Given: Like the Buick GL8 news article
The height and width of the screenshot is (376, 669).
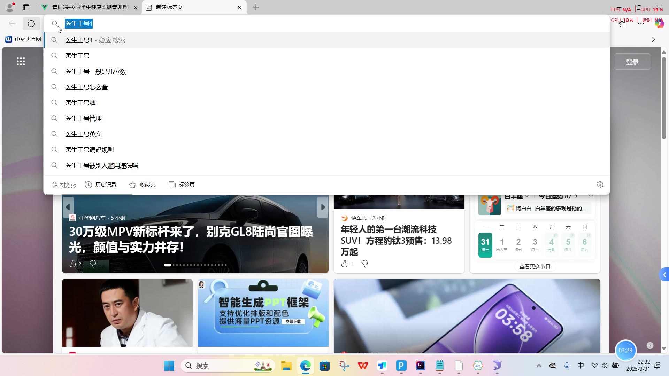Looking at the screenshot, I should point(72,264).
